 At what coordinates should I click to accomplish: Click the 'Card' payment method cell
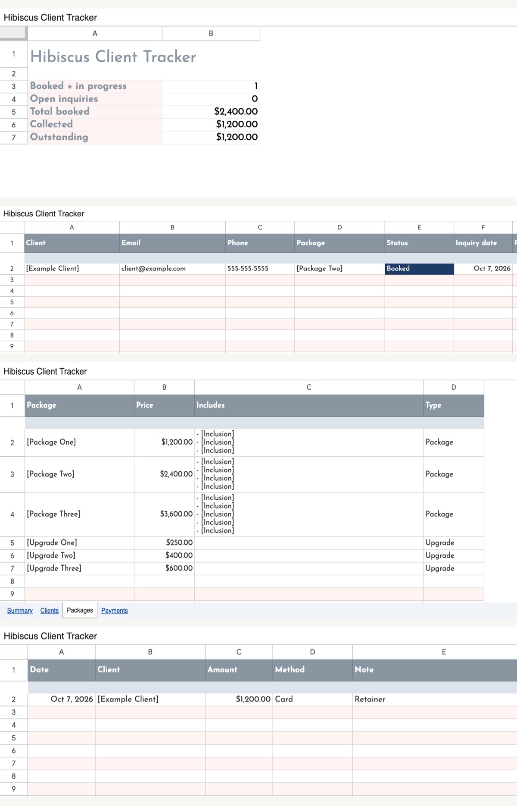tap(312, 699)
